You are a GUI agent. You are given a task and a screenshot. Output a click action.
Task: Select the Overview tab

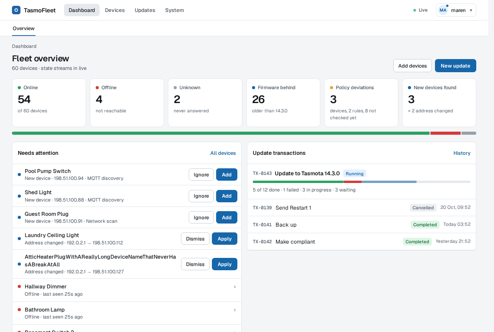pyautogui.click(x=24, y=28)
